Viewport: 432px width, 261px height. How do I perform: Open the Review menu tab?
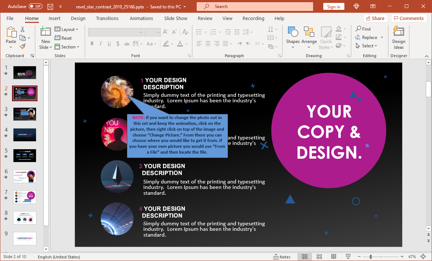pyautogui.click(x=205, y=18)
